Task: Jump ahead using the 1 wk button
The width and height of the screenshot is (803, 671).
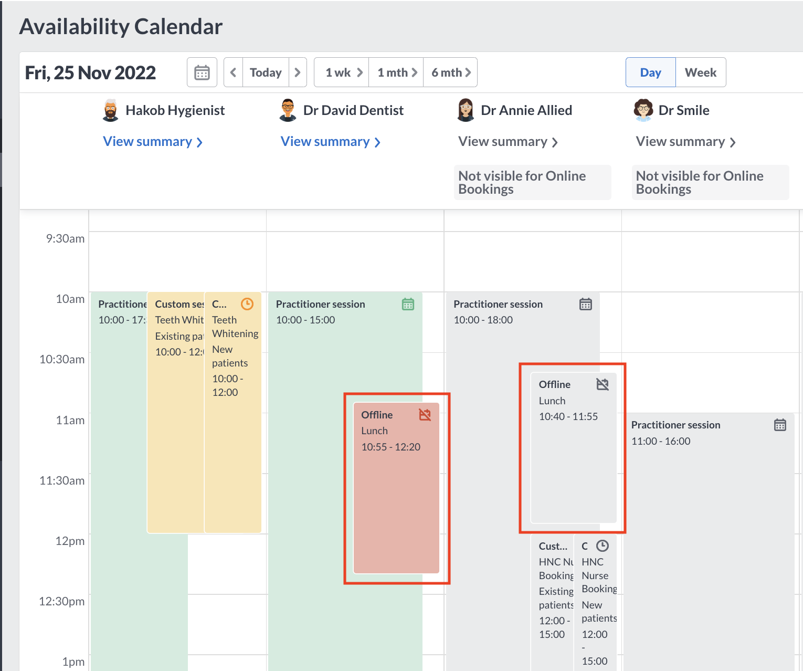Action: (x=341, y=72)
